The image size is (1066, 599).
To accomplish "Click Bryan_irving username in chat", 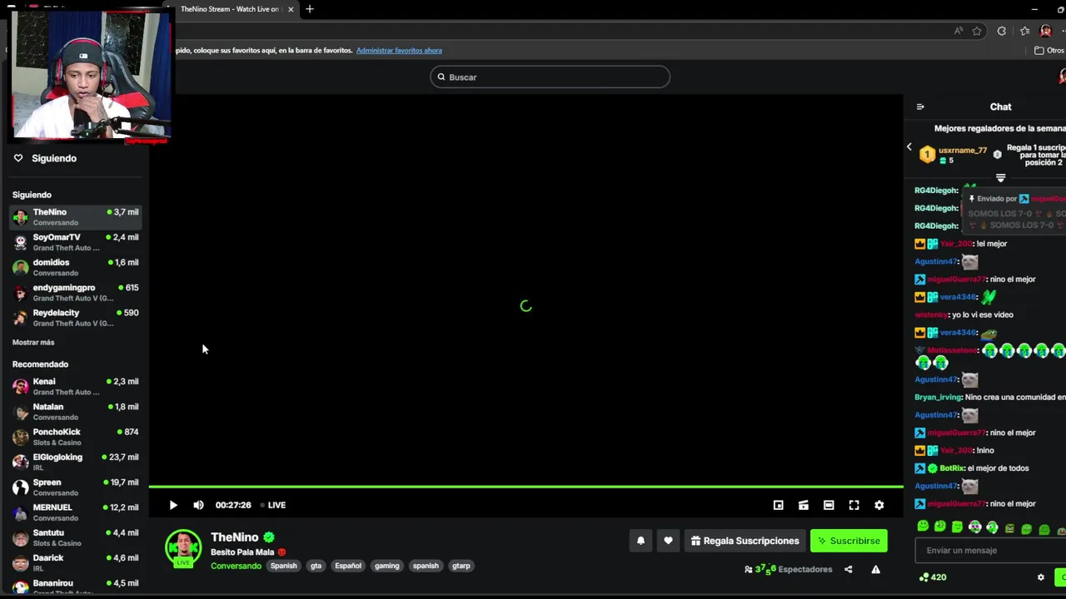I will click(x=938, y=398).
